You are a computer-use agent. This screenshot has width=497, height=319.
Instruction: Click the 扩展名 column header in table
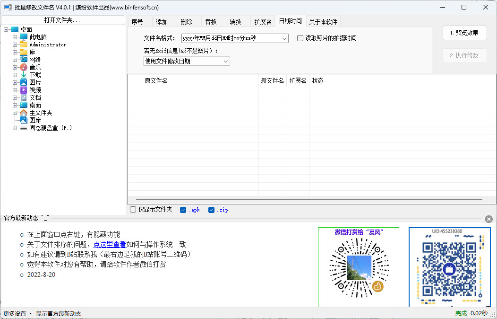298,80
